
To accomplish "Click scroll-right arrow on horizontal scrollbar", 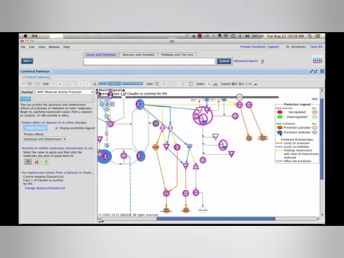I will click(x=318, y=219).
